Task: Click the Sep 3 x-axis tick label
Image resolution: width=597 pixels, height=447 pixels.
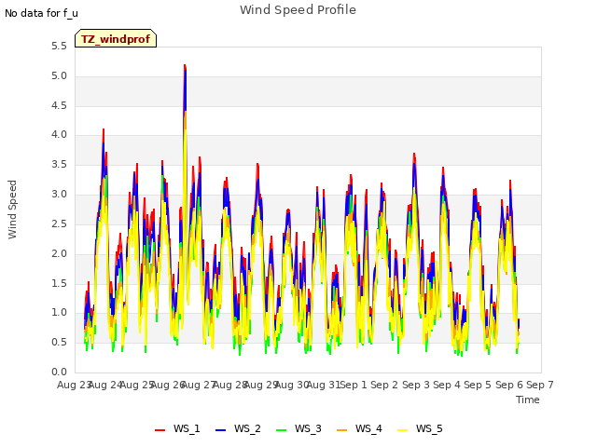Action: (415, 385)
